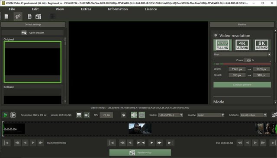
Task: Click the Zoom slider handle
Action: 217,64
